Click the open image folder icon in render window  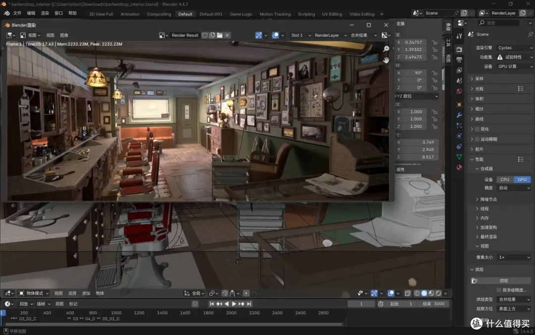(220, 35)
